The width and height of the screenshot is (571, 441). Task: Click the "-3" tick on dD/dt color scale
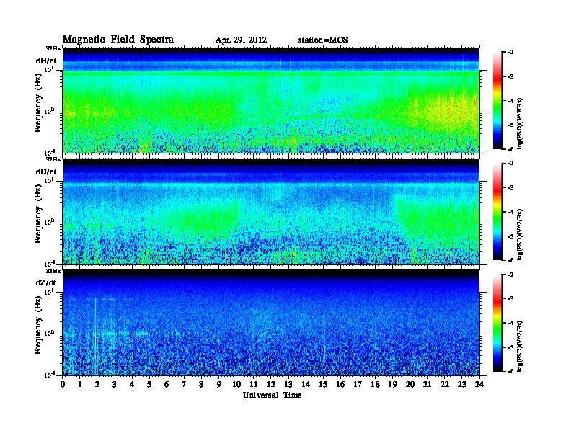point(510,188)
